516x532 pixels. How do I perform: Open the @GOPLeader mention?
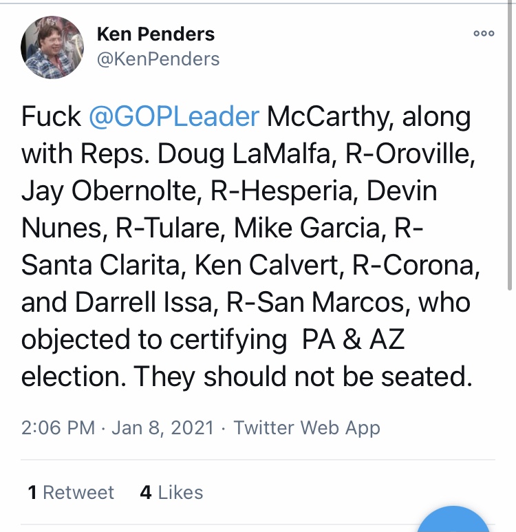(x=174, y=117)
